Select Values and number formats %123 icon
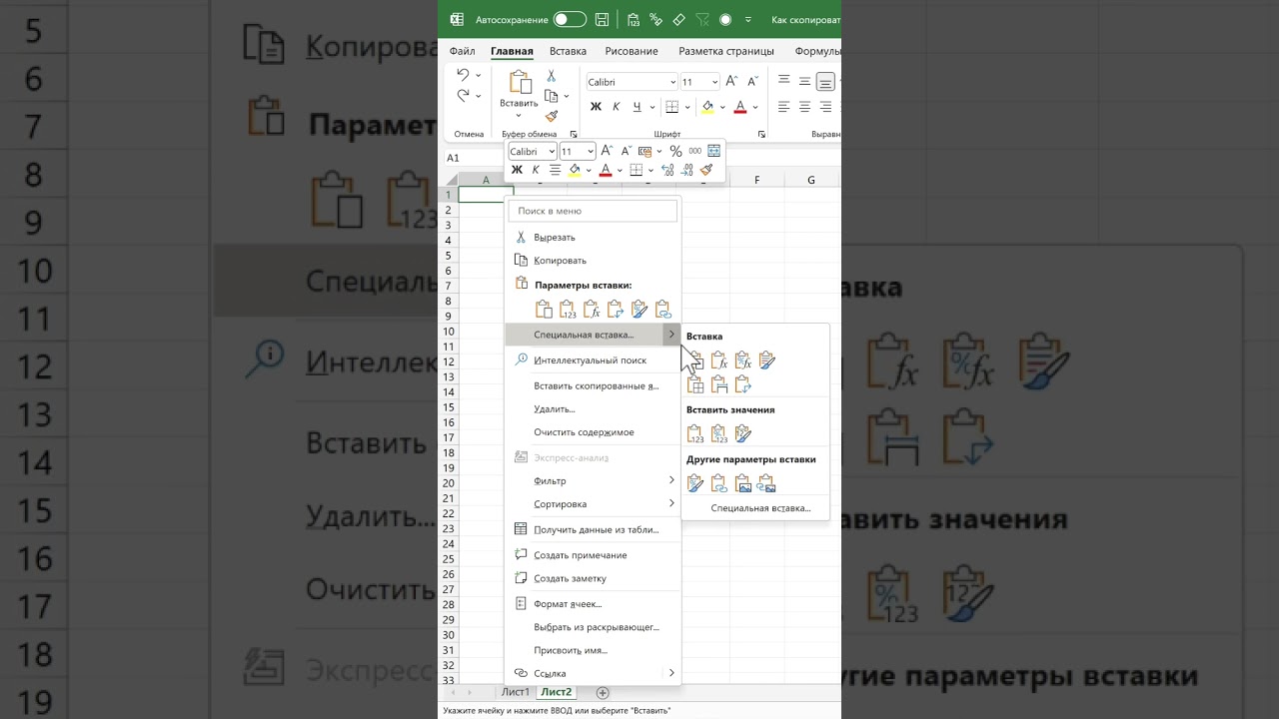 [719, 434]
